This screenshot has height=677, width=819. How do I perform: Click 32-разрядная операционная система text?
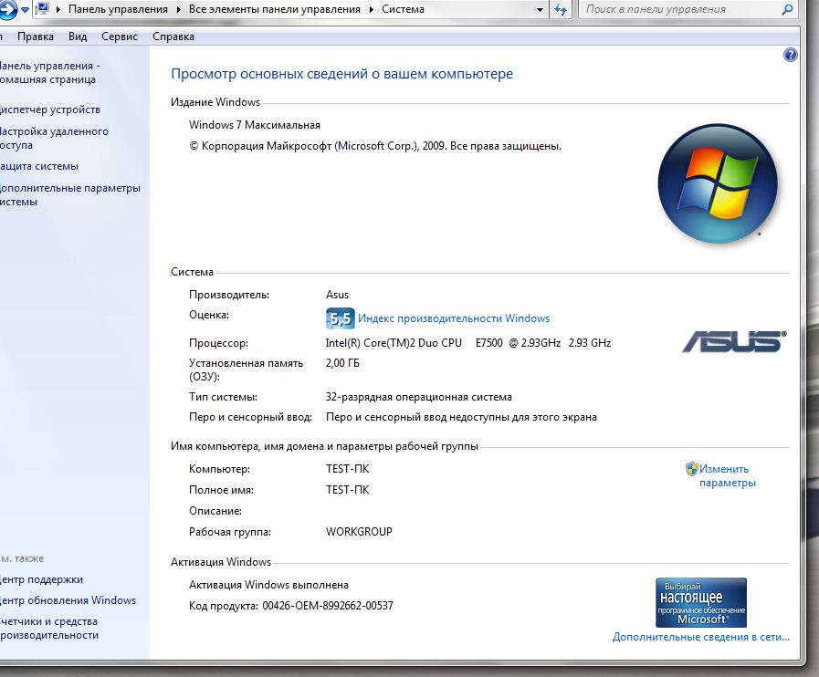click(418, 397)
